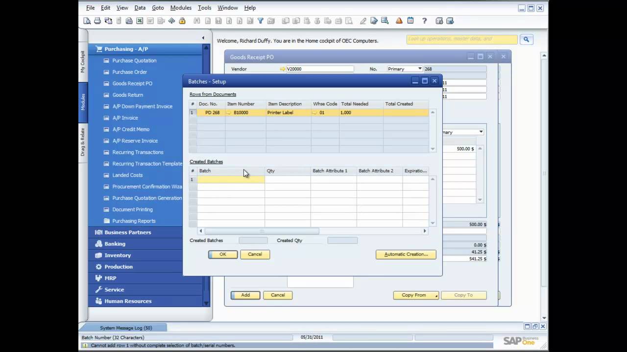Select Printer Label row in Rows from Documents
The width and height of the screenshot is (627, 352).
pos(309,112)
